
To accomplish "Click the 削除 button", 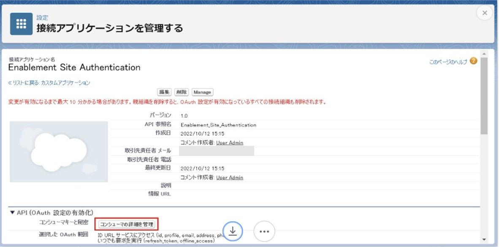I will (x=182, y=92).
